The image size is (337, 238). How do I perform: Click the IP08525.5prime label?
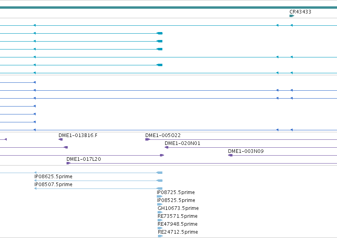tap(176, 200)
